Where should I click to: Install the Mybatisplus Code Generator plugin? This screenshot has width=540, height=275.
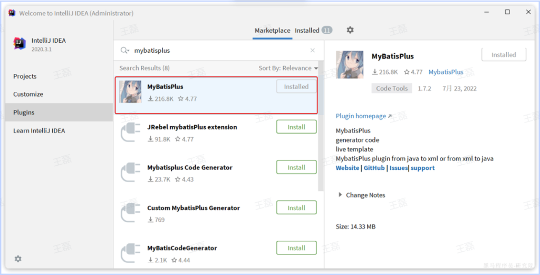pyautogui.click(x=296, y=167)
